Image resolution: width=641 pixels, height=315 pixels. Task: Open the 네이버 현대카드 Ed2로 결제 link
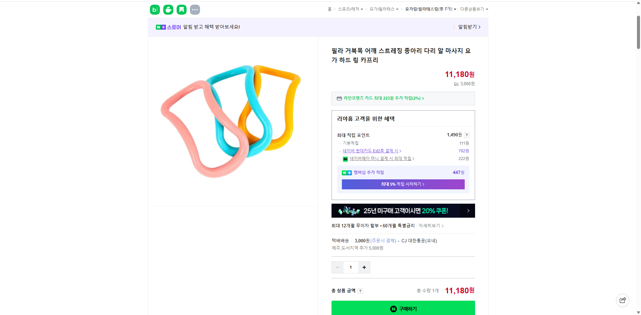[x=371, y=151]
